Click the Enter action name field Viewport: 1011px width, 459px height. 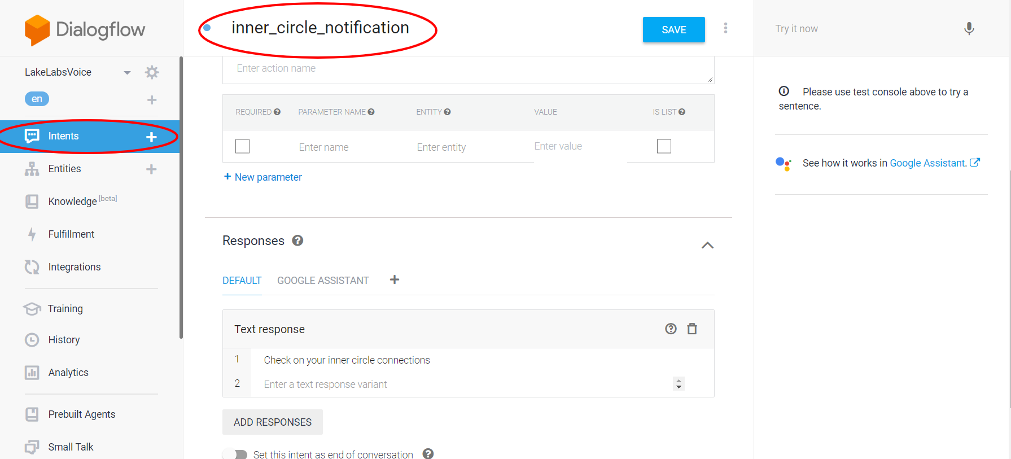[468, 69]
